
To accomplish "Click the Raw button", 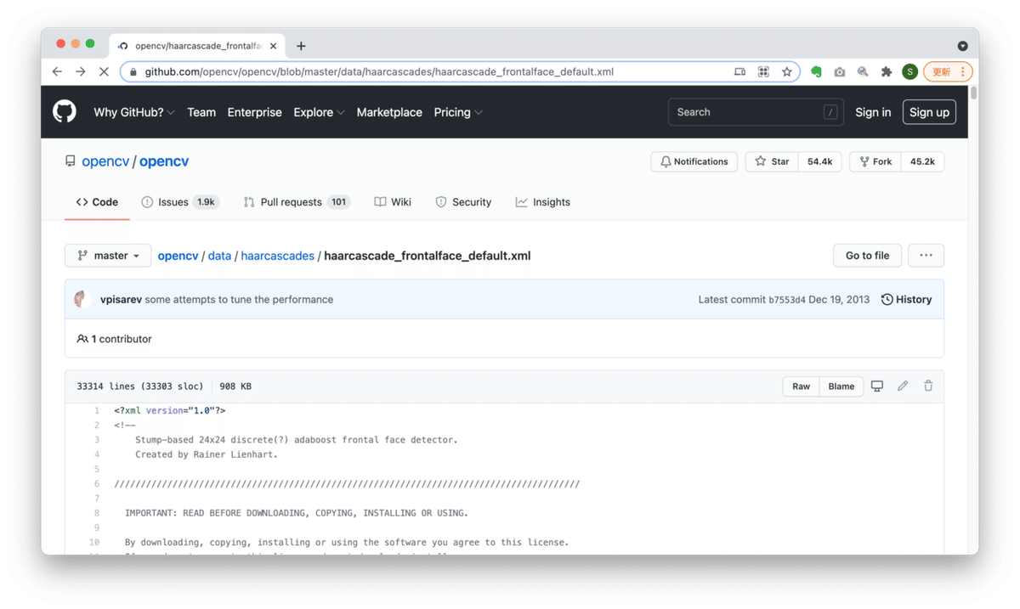I will pos(801,386).
